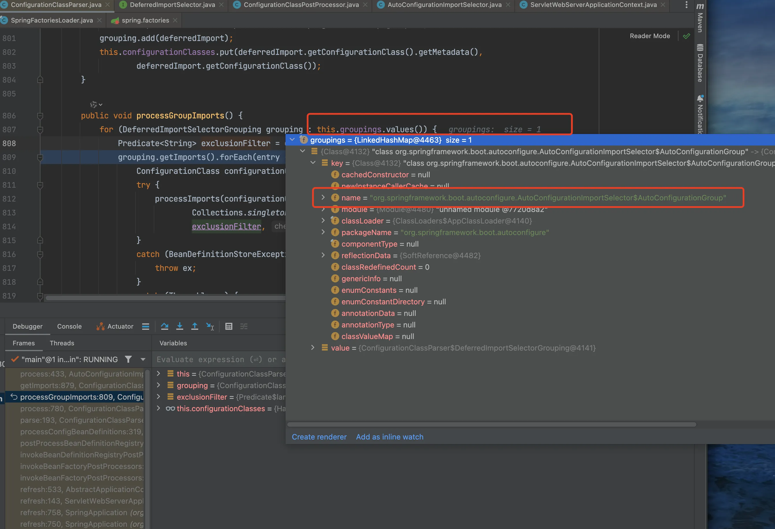Image resolution: width=775 pixels, height=529 pixels.
Task: Click Add as inline watch link
Action: point(389,437)
